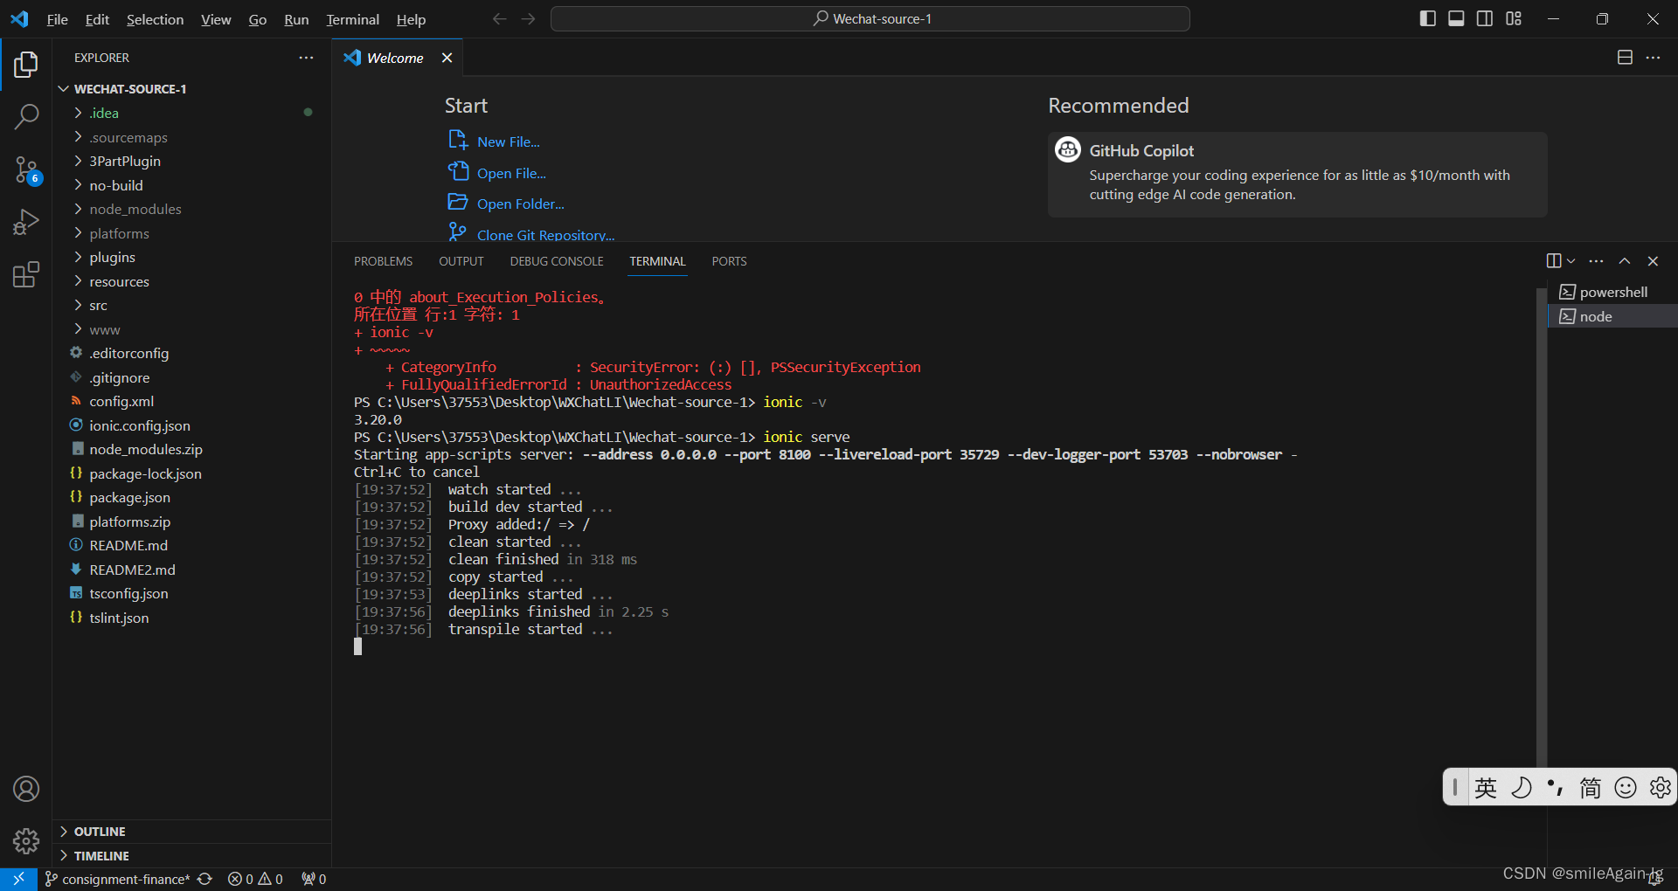Split the terminal

click(x=1554, y=261)
